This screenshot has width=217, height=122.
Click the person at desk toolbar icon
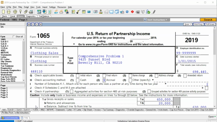101,12
